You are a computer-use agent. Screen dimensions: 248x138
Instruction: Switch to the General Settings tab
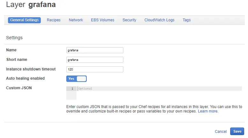(25, 20)
